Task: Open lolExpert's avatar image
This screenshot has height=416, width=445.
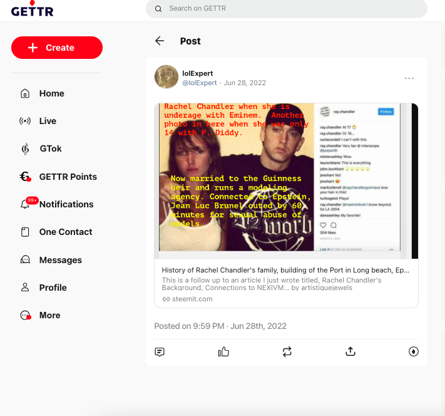Action: [166, 76]
